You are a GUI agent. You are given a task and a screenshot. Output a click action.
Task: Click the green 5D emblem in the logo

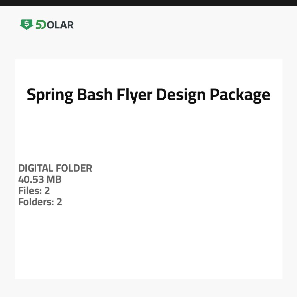[x=41, y=25]
